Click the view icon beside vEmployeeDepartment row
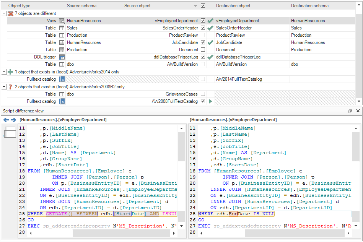The height and width of the screenshot is (242, 363). [62, 21]
